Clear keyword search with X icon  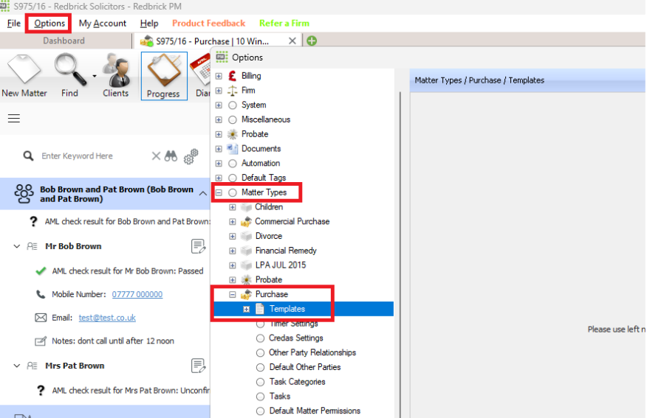coord(156,156)
